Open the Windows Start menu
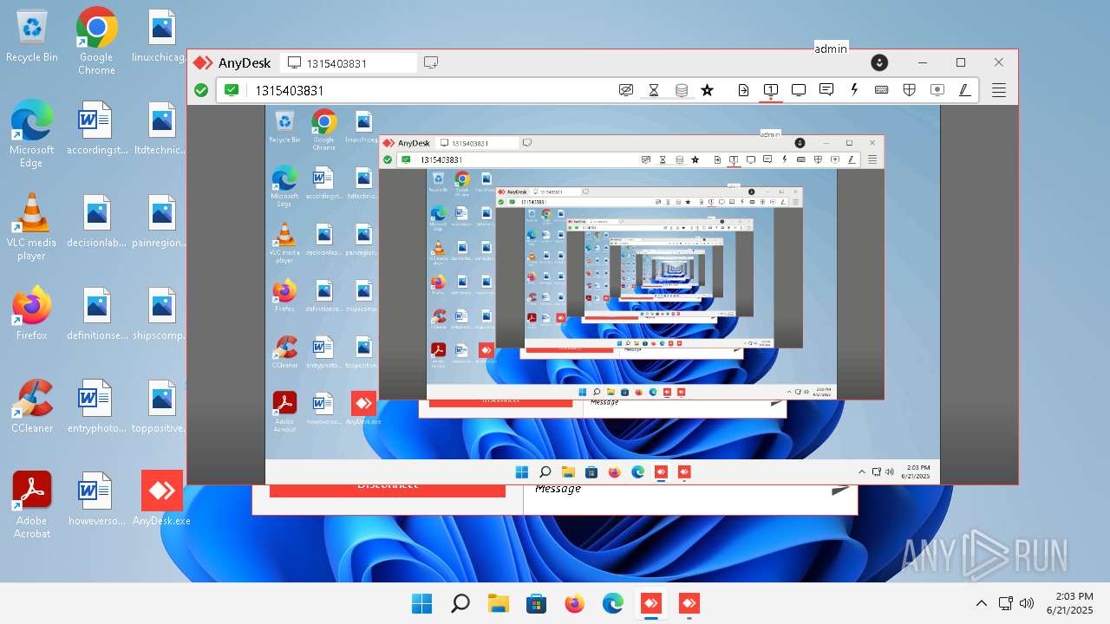1110x624 pixels. coord(422,603)
